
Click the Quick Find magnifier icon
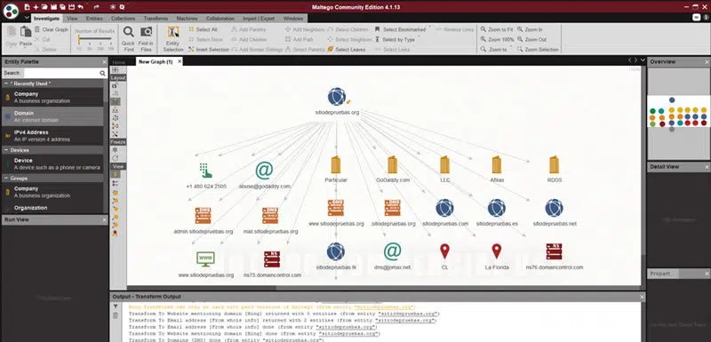coord(128,32)
